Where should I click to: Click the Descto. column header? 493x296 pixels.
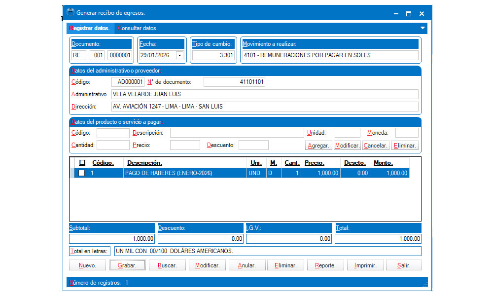pos(355,163)
